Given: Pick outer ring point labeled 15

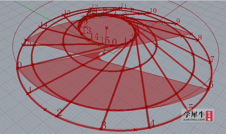Looking at the screenshot, I should (x=23, y=45).
